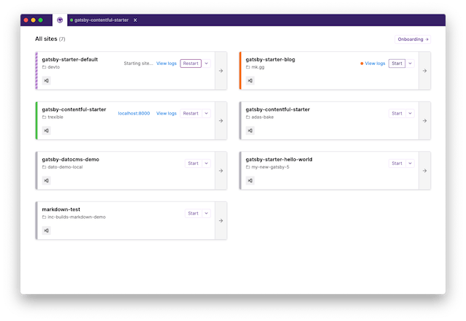Viewport: 466px width, 321px height.
Task: Start the adas-bake gatsby-contentful-starter site
Action: tap(397, 113)
